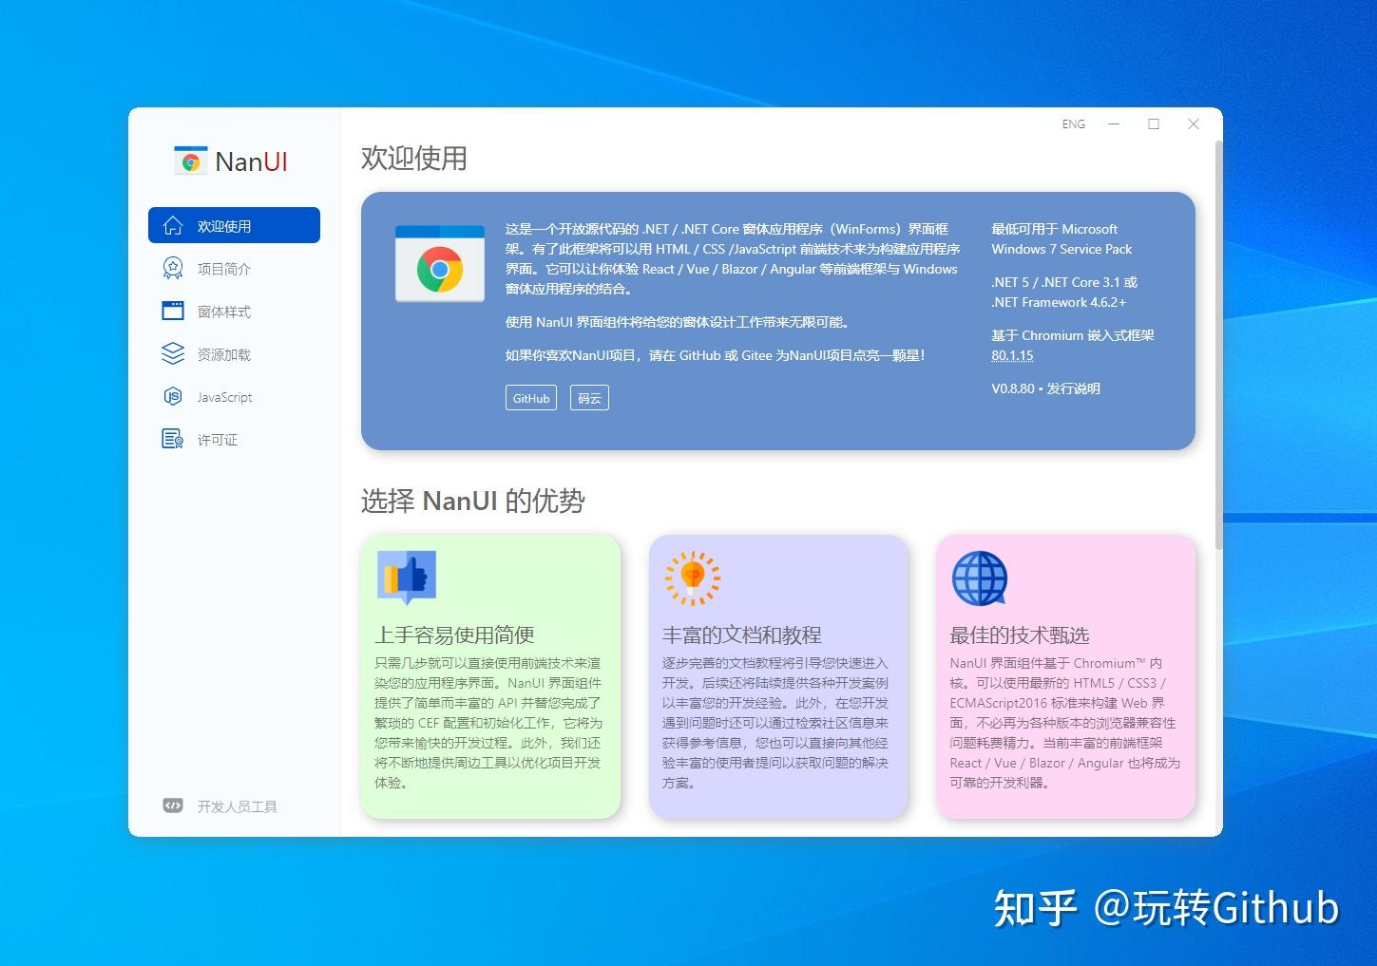The image size is (1377, 966).
Task: Toggle the ENG language switcher
Action: pyautogui.click(x=1073, y=123)
